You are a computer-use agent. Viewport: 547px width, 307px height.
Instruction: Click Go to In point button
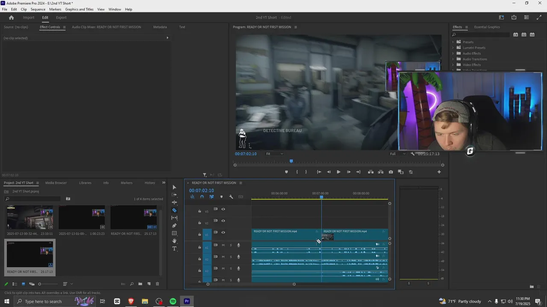(x=319, y=172)
